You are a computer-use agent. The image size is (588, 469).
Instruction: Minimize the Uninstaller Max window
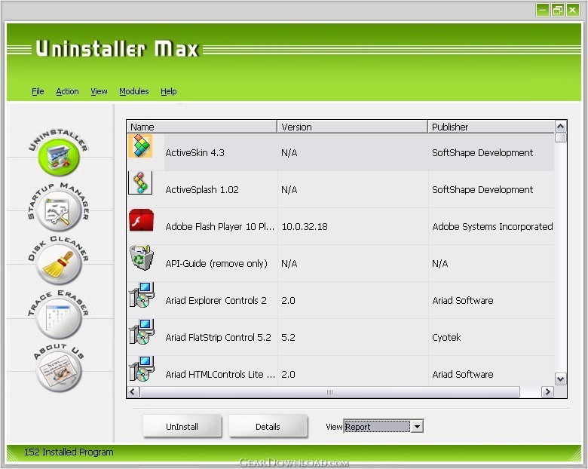point(542,10)
